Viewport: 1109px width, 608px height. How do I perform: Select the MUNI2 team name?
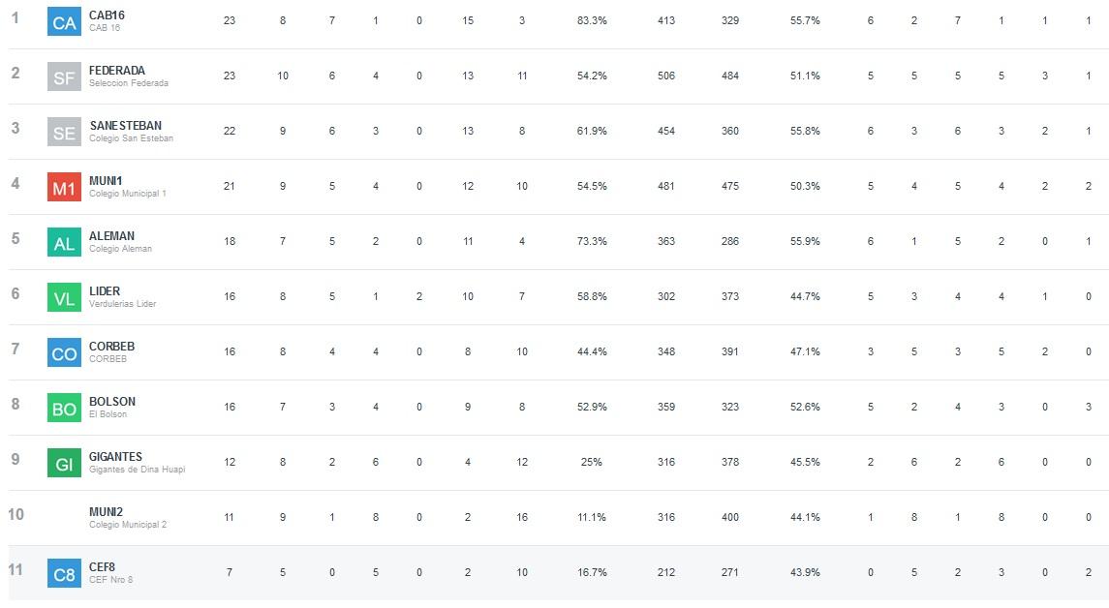106,512
